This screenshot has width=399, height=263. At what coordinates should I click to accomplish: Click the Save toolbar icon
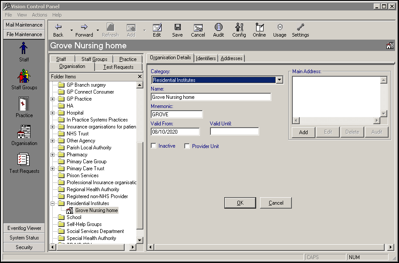[x=177, y=30]
